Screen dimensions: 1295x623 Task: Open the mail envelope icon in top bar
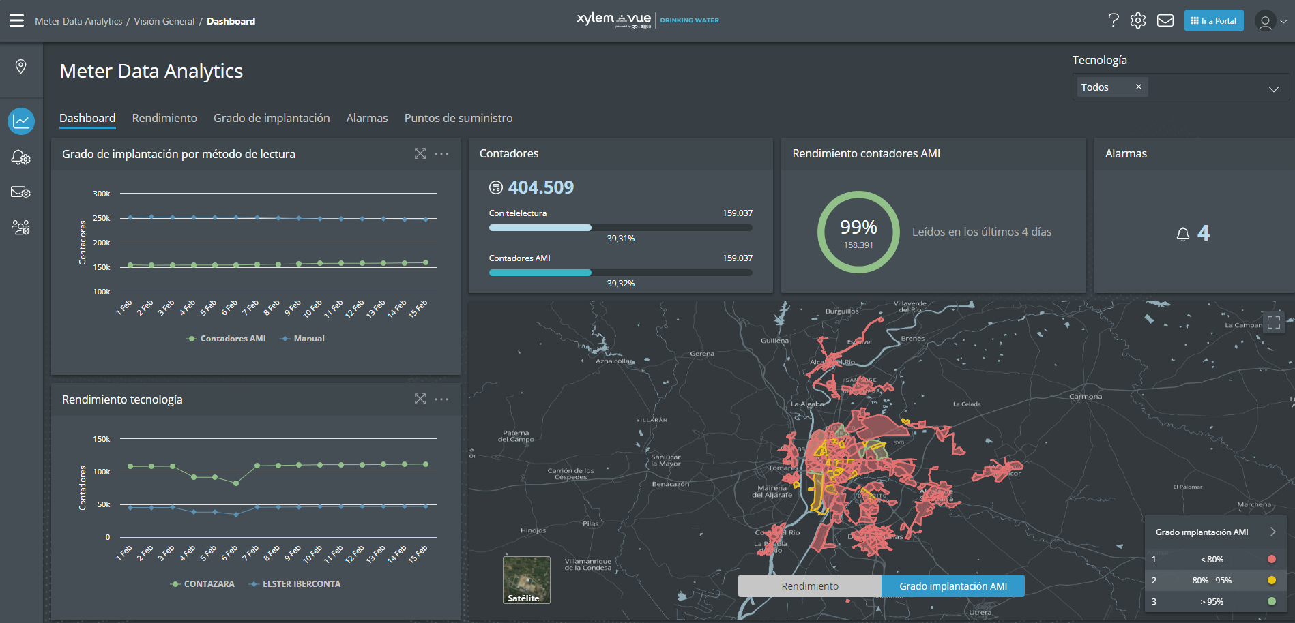(x=1165, y=20)
